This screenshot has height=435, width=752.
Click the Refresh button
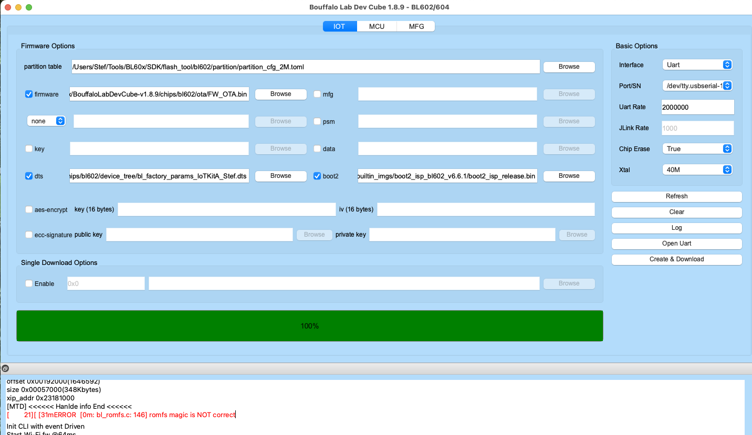pyautogui.click(x=677, y=196)
